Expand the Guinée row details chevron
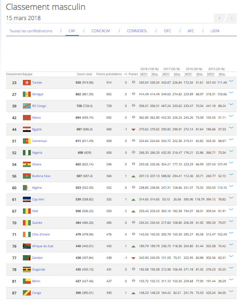The height and width of the screenshot is (300, 240). [231, 221]
